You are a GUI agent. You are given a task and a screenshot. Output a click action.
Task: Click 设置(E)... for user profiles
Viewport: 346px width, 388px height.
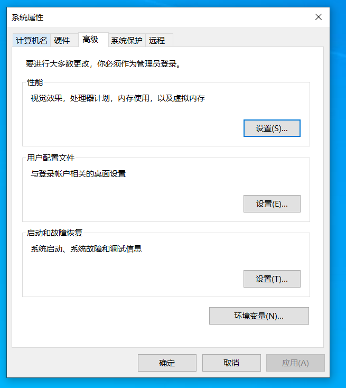click(x=272, y=204)
